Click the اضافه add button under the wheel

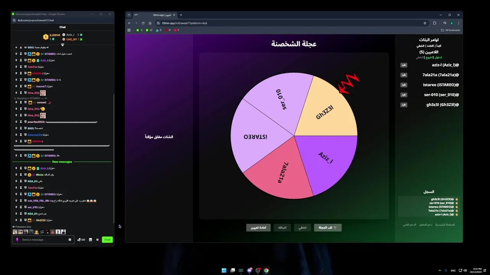(x=282, y=228)
